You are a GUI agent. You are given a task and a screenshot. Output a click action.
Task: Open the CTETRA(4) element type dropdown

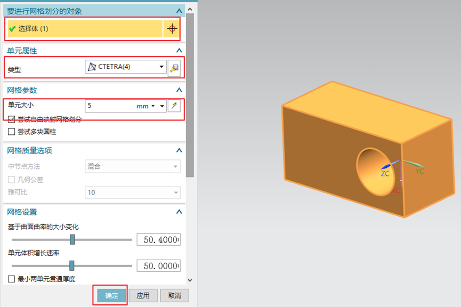pos(161,67)
